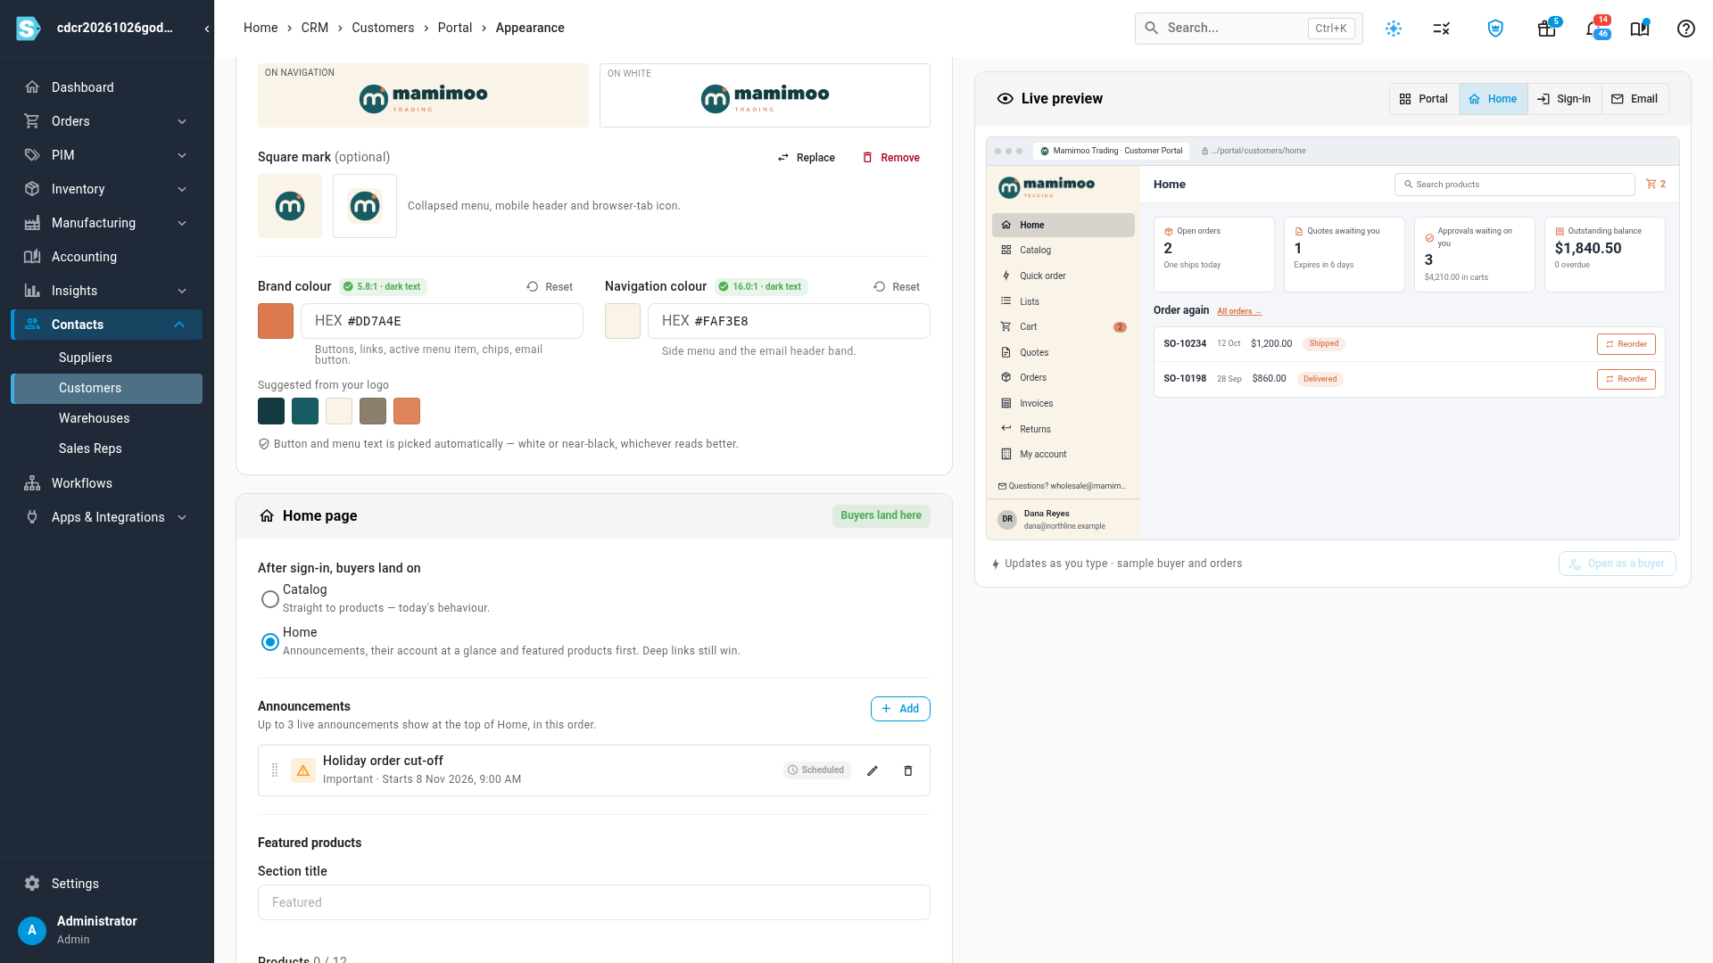Image resolution: width=1713 pixels, height=963 pixels.
Task: Add a new announcement
Action: 900,709
